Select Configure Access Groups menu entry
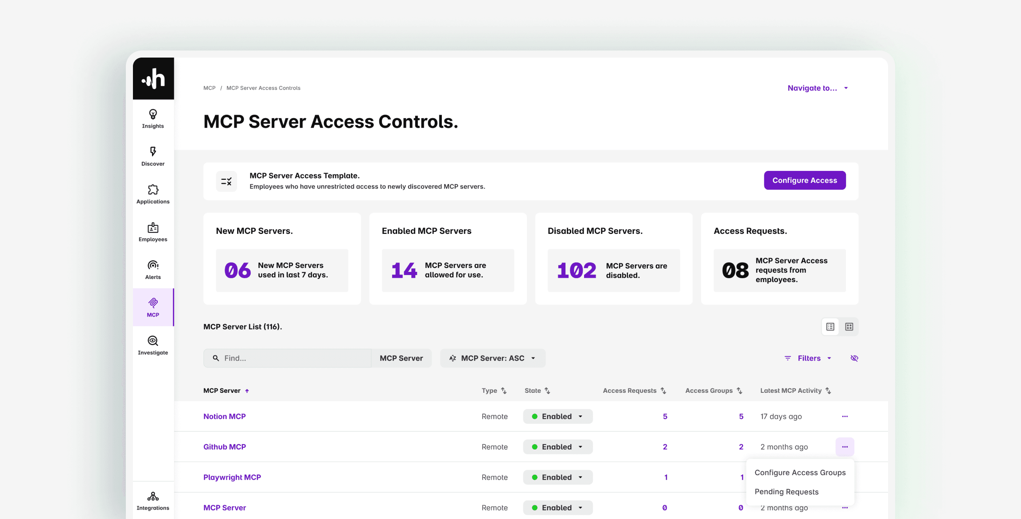This screenshot has width=1021, height=519. pos(800,473)
